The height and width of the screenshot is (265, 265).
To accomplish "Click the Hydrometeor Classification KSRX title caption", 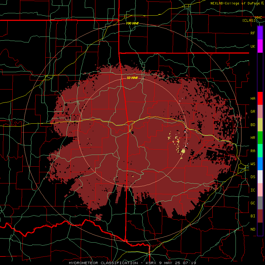I will click(x=132, y=263).
